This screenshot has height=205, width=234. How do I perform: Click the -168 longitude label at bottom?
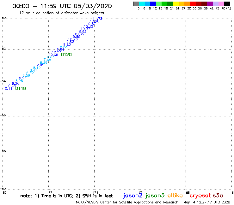click(x=186, y=192)
